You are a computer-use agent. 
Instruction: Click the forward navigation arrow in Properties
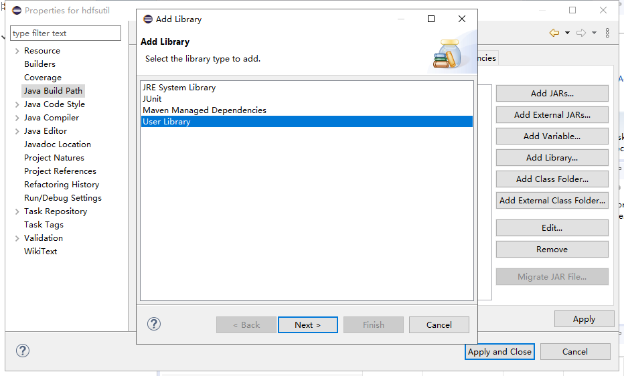[x=581, y=33]
